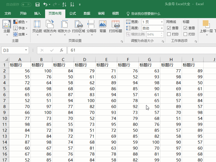
Task: Select cell I11 containing 99
Action: [193, 124]
